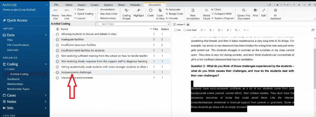Click the add circle icon beside Name header

(x=57, y=29)
